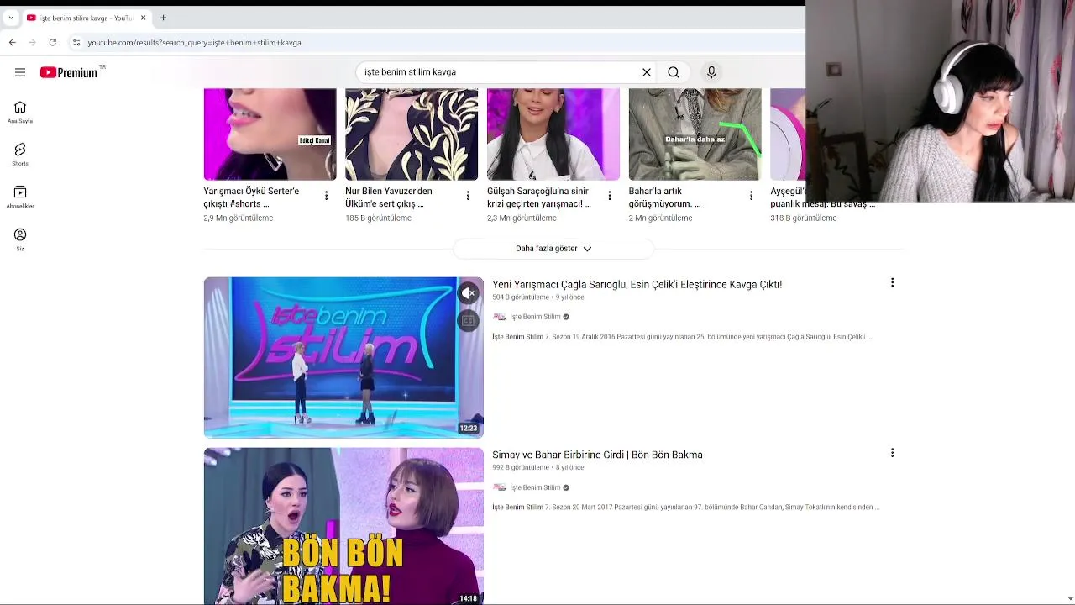Open title Simay ve Bahar Birbirine Girdi
1075x605 pixels.
pyautogui.click(x=597, y=455)
